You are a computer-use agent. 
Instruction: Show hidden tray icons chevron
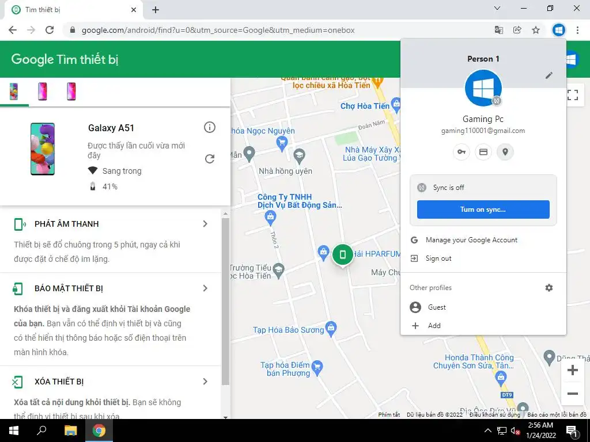tap(487, 430)
